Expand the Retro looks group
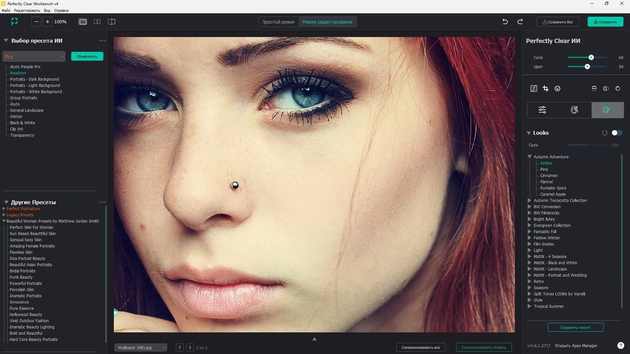The image size is (630, 354). [x=529, y=282]
